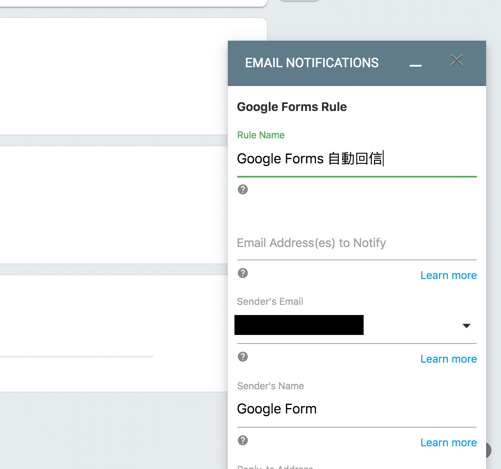This screenshot has width=501, height=469.
Task: Click the Email Address(es) to Notify field
Action: pyautogui.click(x=357, y=243)
